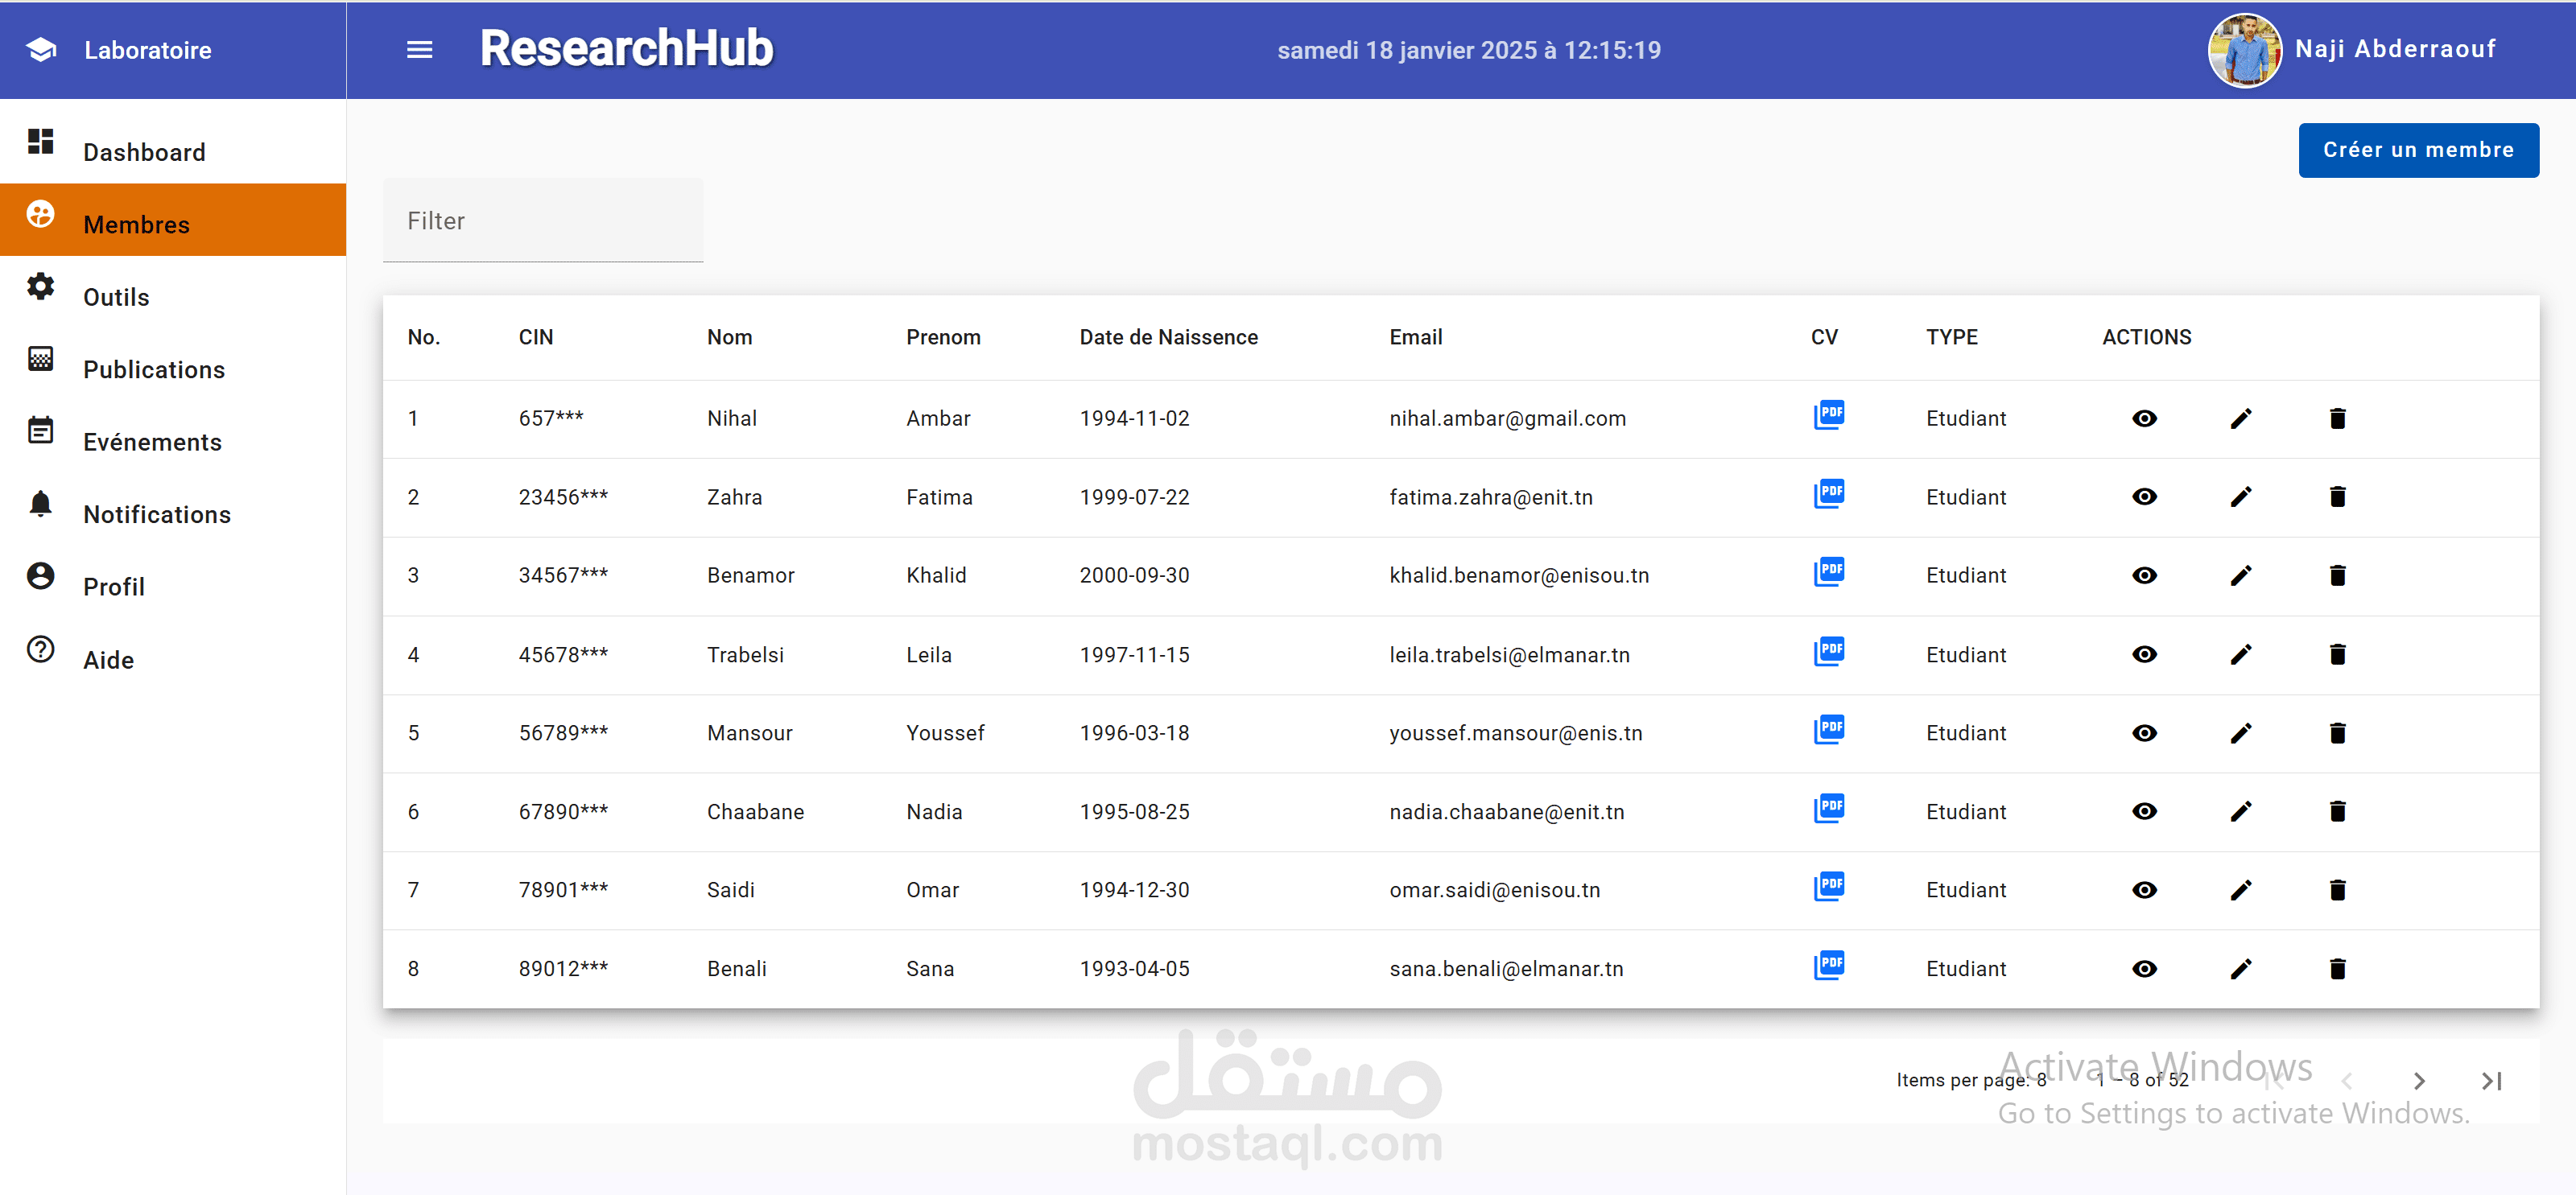Go to next page of members
This screenshot has width=2576, height=1195.
pos(2418,1081)
